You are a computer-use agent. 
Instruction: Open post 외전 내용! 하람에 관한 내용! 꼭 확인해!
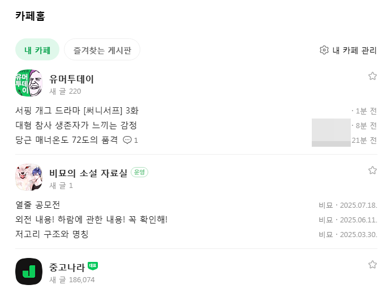point(92,219)
